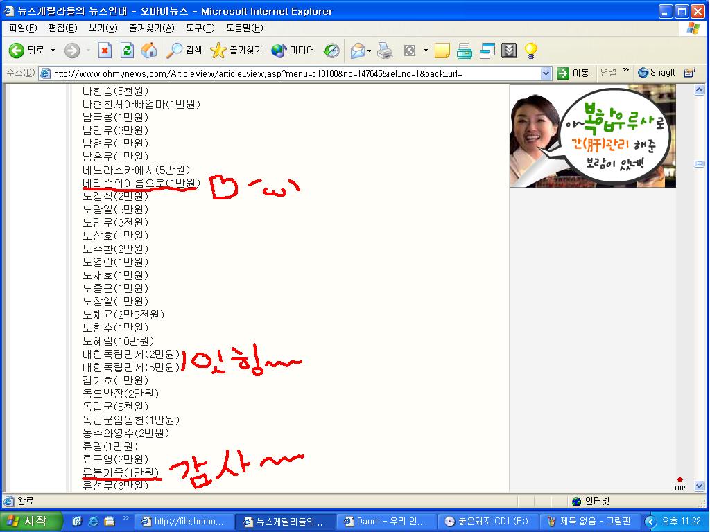Open the 도움말(H) menu

[245, 28]
